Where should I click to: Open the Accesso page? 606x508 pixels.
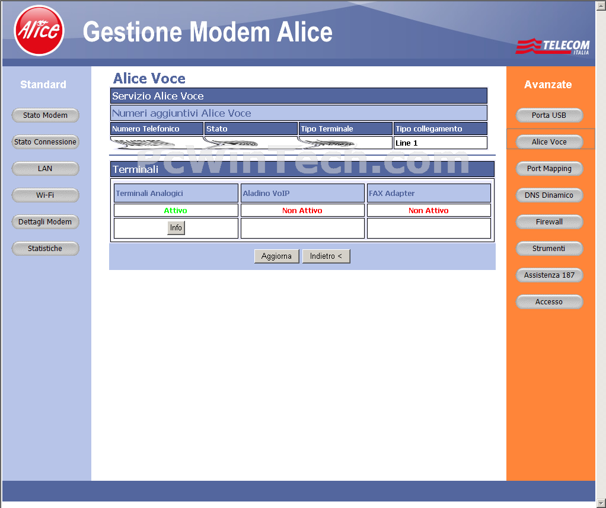click(x=549, y=301)
